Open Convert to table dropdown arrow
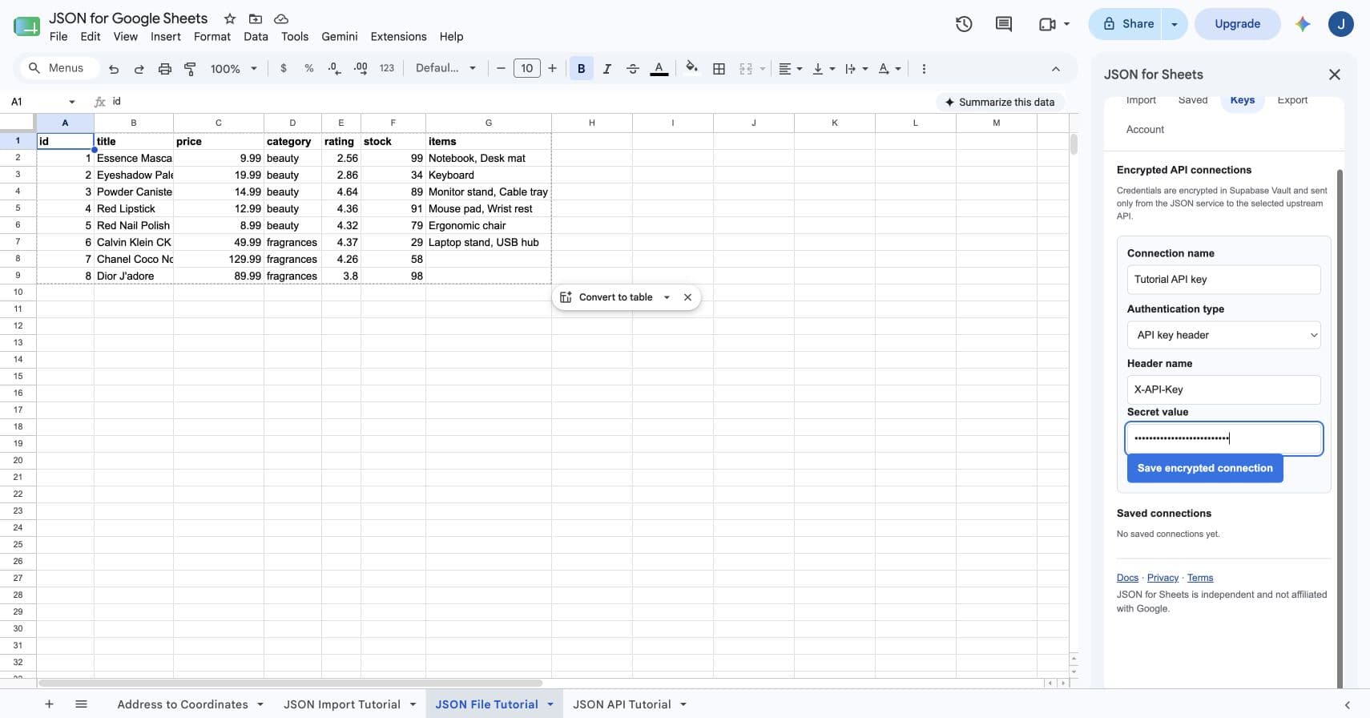Viewport: 1370px width, 718px height. pyautogui.click(x=667, y=297)
